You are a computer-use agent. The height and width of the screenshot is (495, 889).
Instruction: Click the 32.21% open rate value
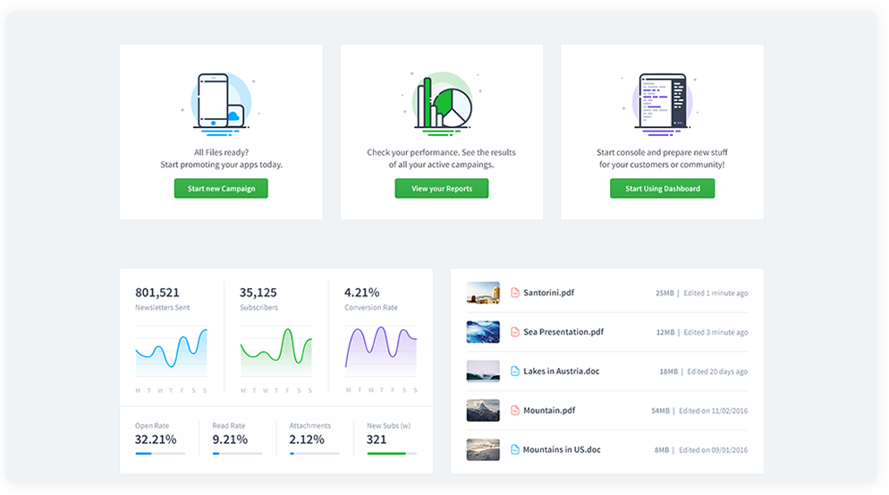click(156, 440)
